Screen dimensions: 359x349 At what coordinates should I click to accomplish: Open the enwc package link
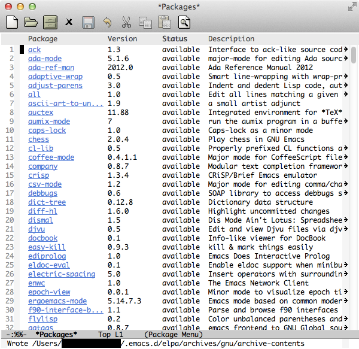(x=36, y=283)
